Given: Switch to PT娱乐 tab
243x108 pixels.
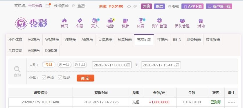Looking at the screenshot, I should [x=162, y=40].
